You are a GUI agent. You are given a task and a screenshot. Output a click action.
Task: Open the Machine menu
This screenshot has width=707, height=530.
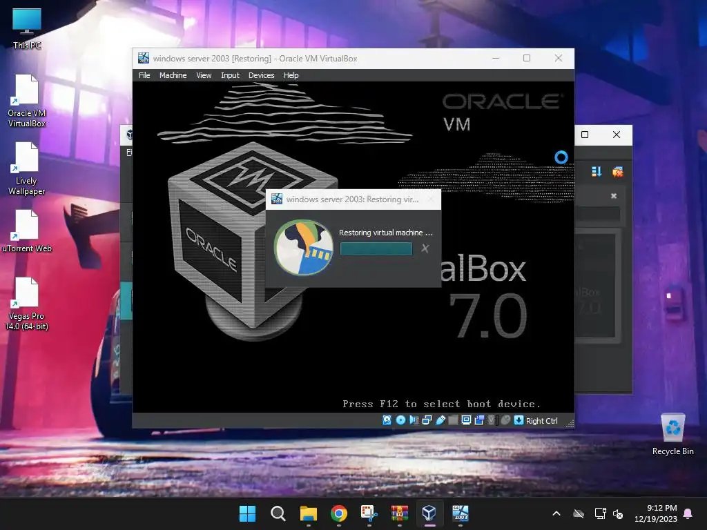click(x=173, y=75)
